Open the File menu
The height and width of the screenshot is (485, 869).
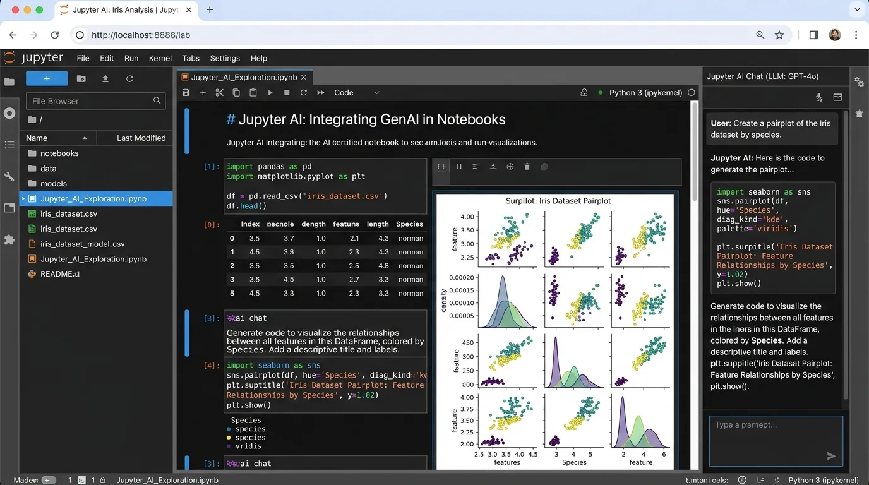(83, 58)
